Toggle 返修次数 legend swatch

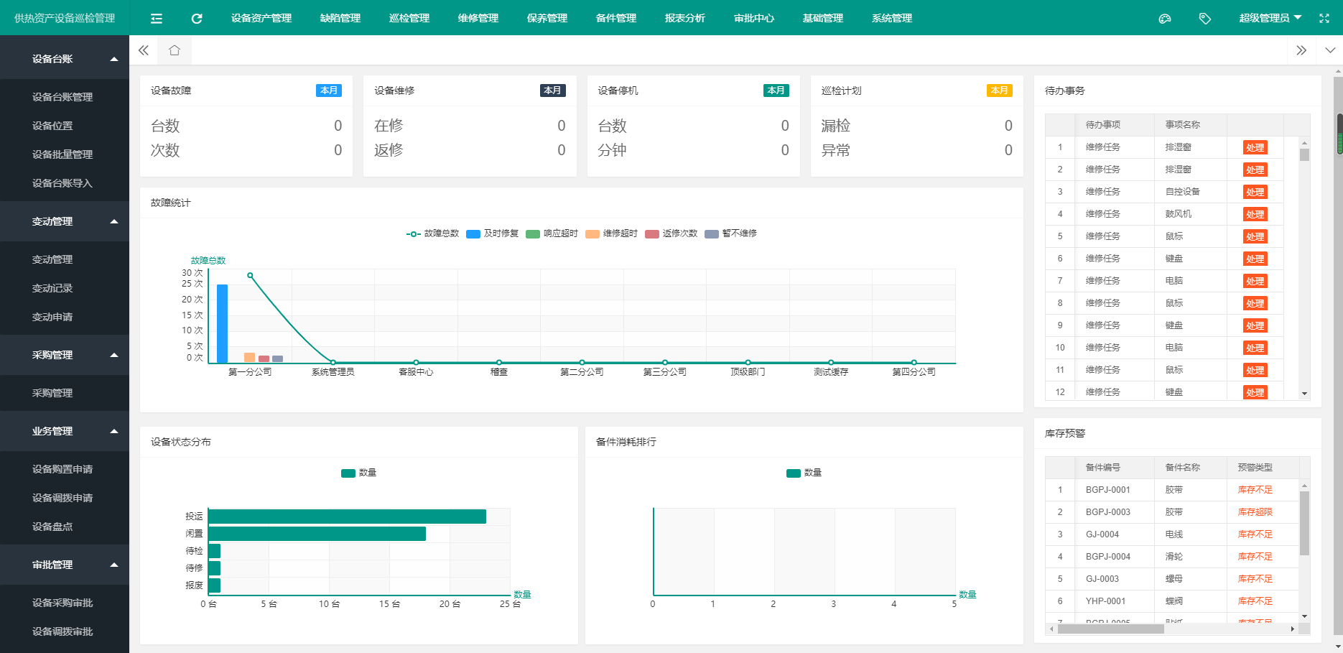pos(652,233)
